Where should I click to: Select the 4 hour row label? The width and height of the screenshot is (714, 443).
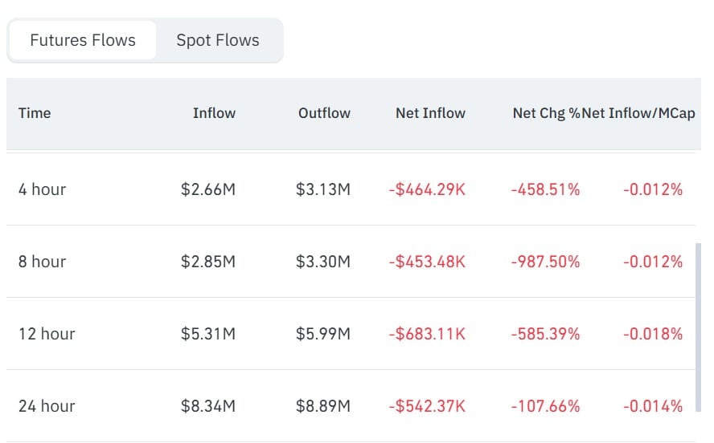42,189
